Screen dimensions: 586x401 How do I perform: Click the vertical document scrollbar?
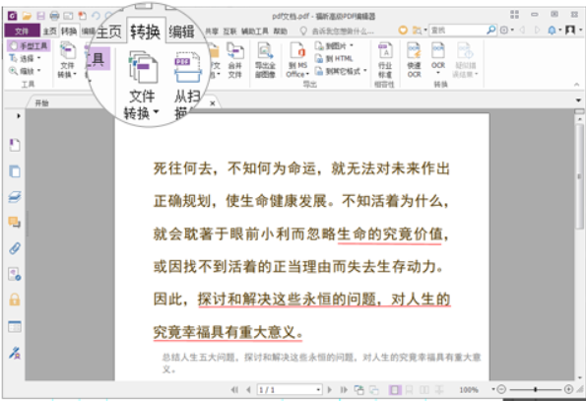click(x=579, y=175)
